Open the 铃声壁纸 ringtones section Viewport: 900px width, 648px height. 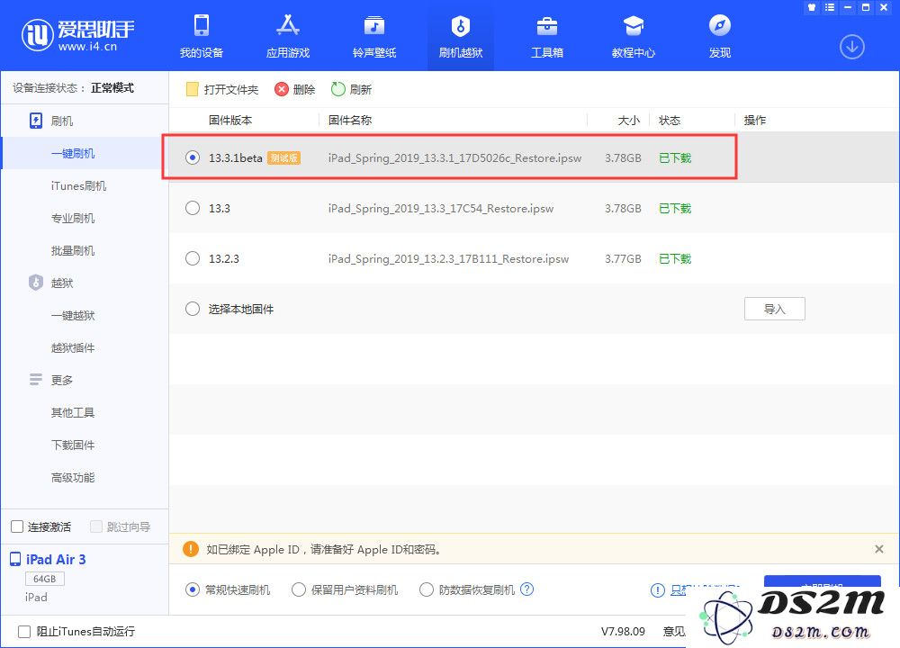click(374, 37)
